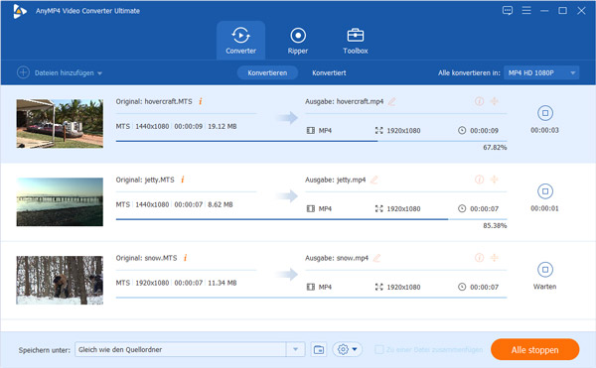Expand the Speichern unter folder dropdown arrow
The width and height of the screenshot is (596, 368).
[295, 349]
